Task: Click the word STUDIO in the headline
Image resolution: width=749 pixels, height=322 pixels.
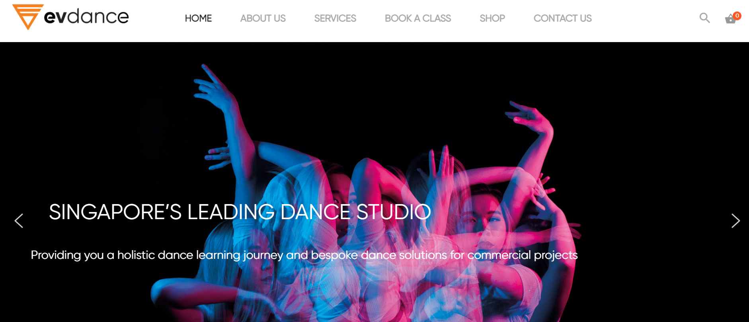Action: click(394, 212)
